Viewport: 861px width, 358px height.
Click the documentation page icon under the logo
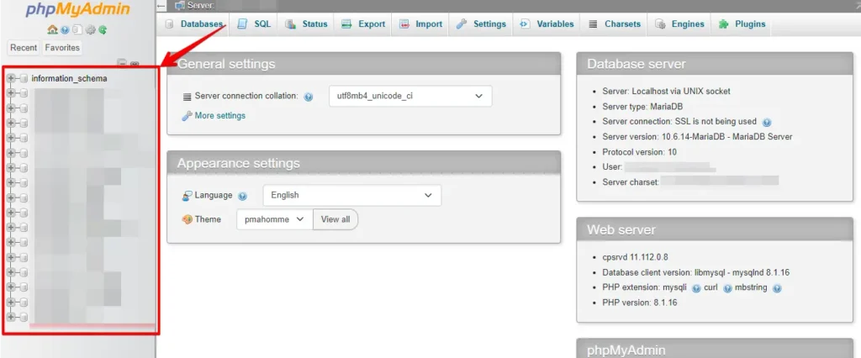tap(77, 29)
